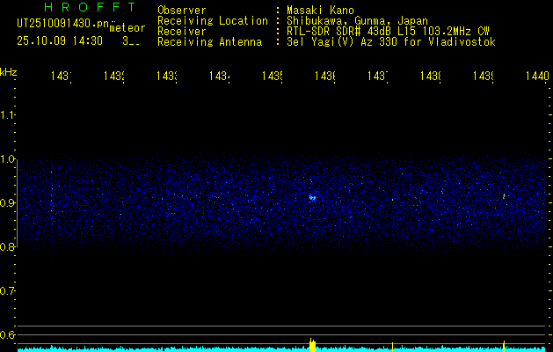Click the brightest meteor echo blob in spectrogram
Image resolution: width=553 pixels, height=352 pixels.
click(312, 197)
